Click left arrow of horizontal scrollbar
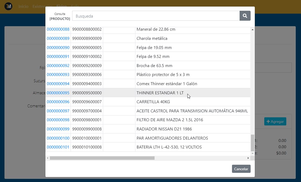301x182 pixels. point(47,158)
